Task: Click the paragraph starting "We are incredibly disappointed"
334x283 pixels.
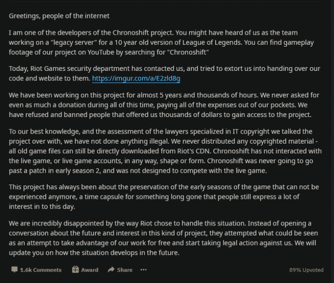Action: coord(162,238)
